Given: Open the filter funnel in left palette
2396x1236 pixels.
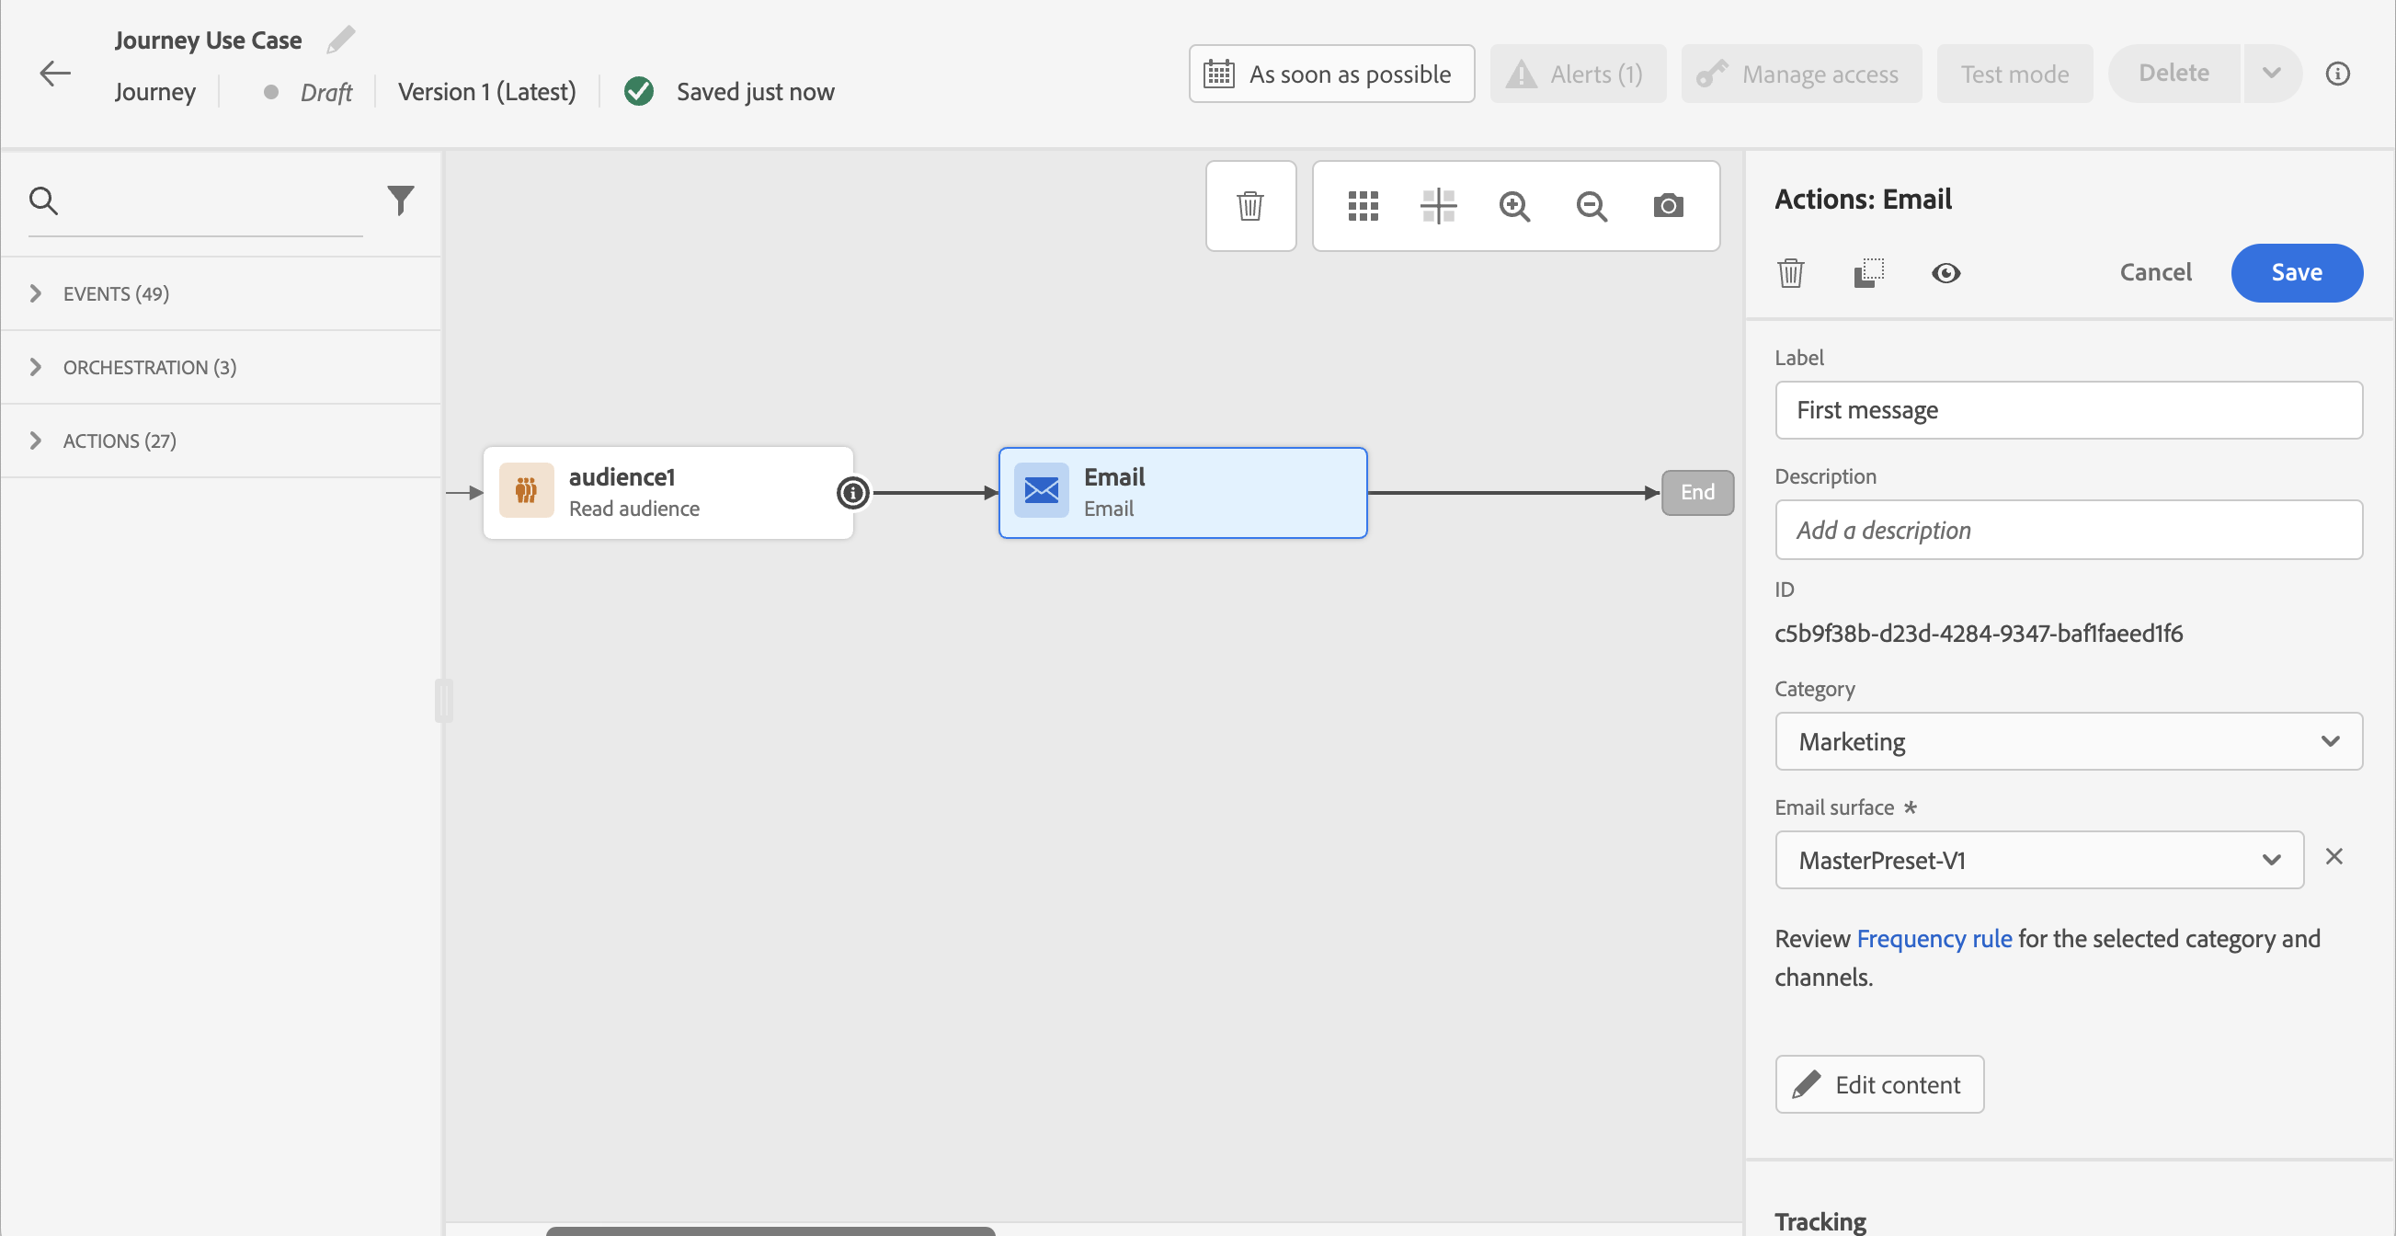Looking at the screenshot, I should tap(400, 200).
